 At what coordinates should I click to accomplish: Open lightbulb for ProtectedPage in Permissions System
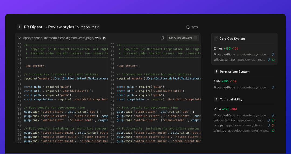pos(273,87)
